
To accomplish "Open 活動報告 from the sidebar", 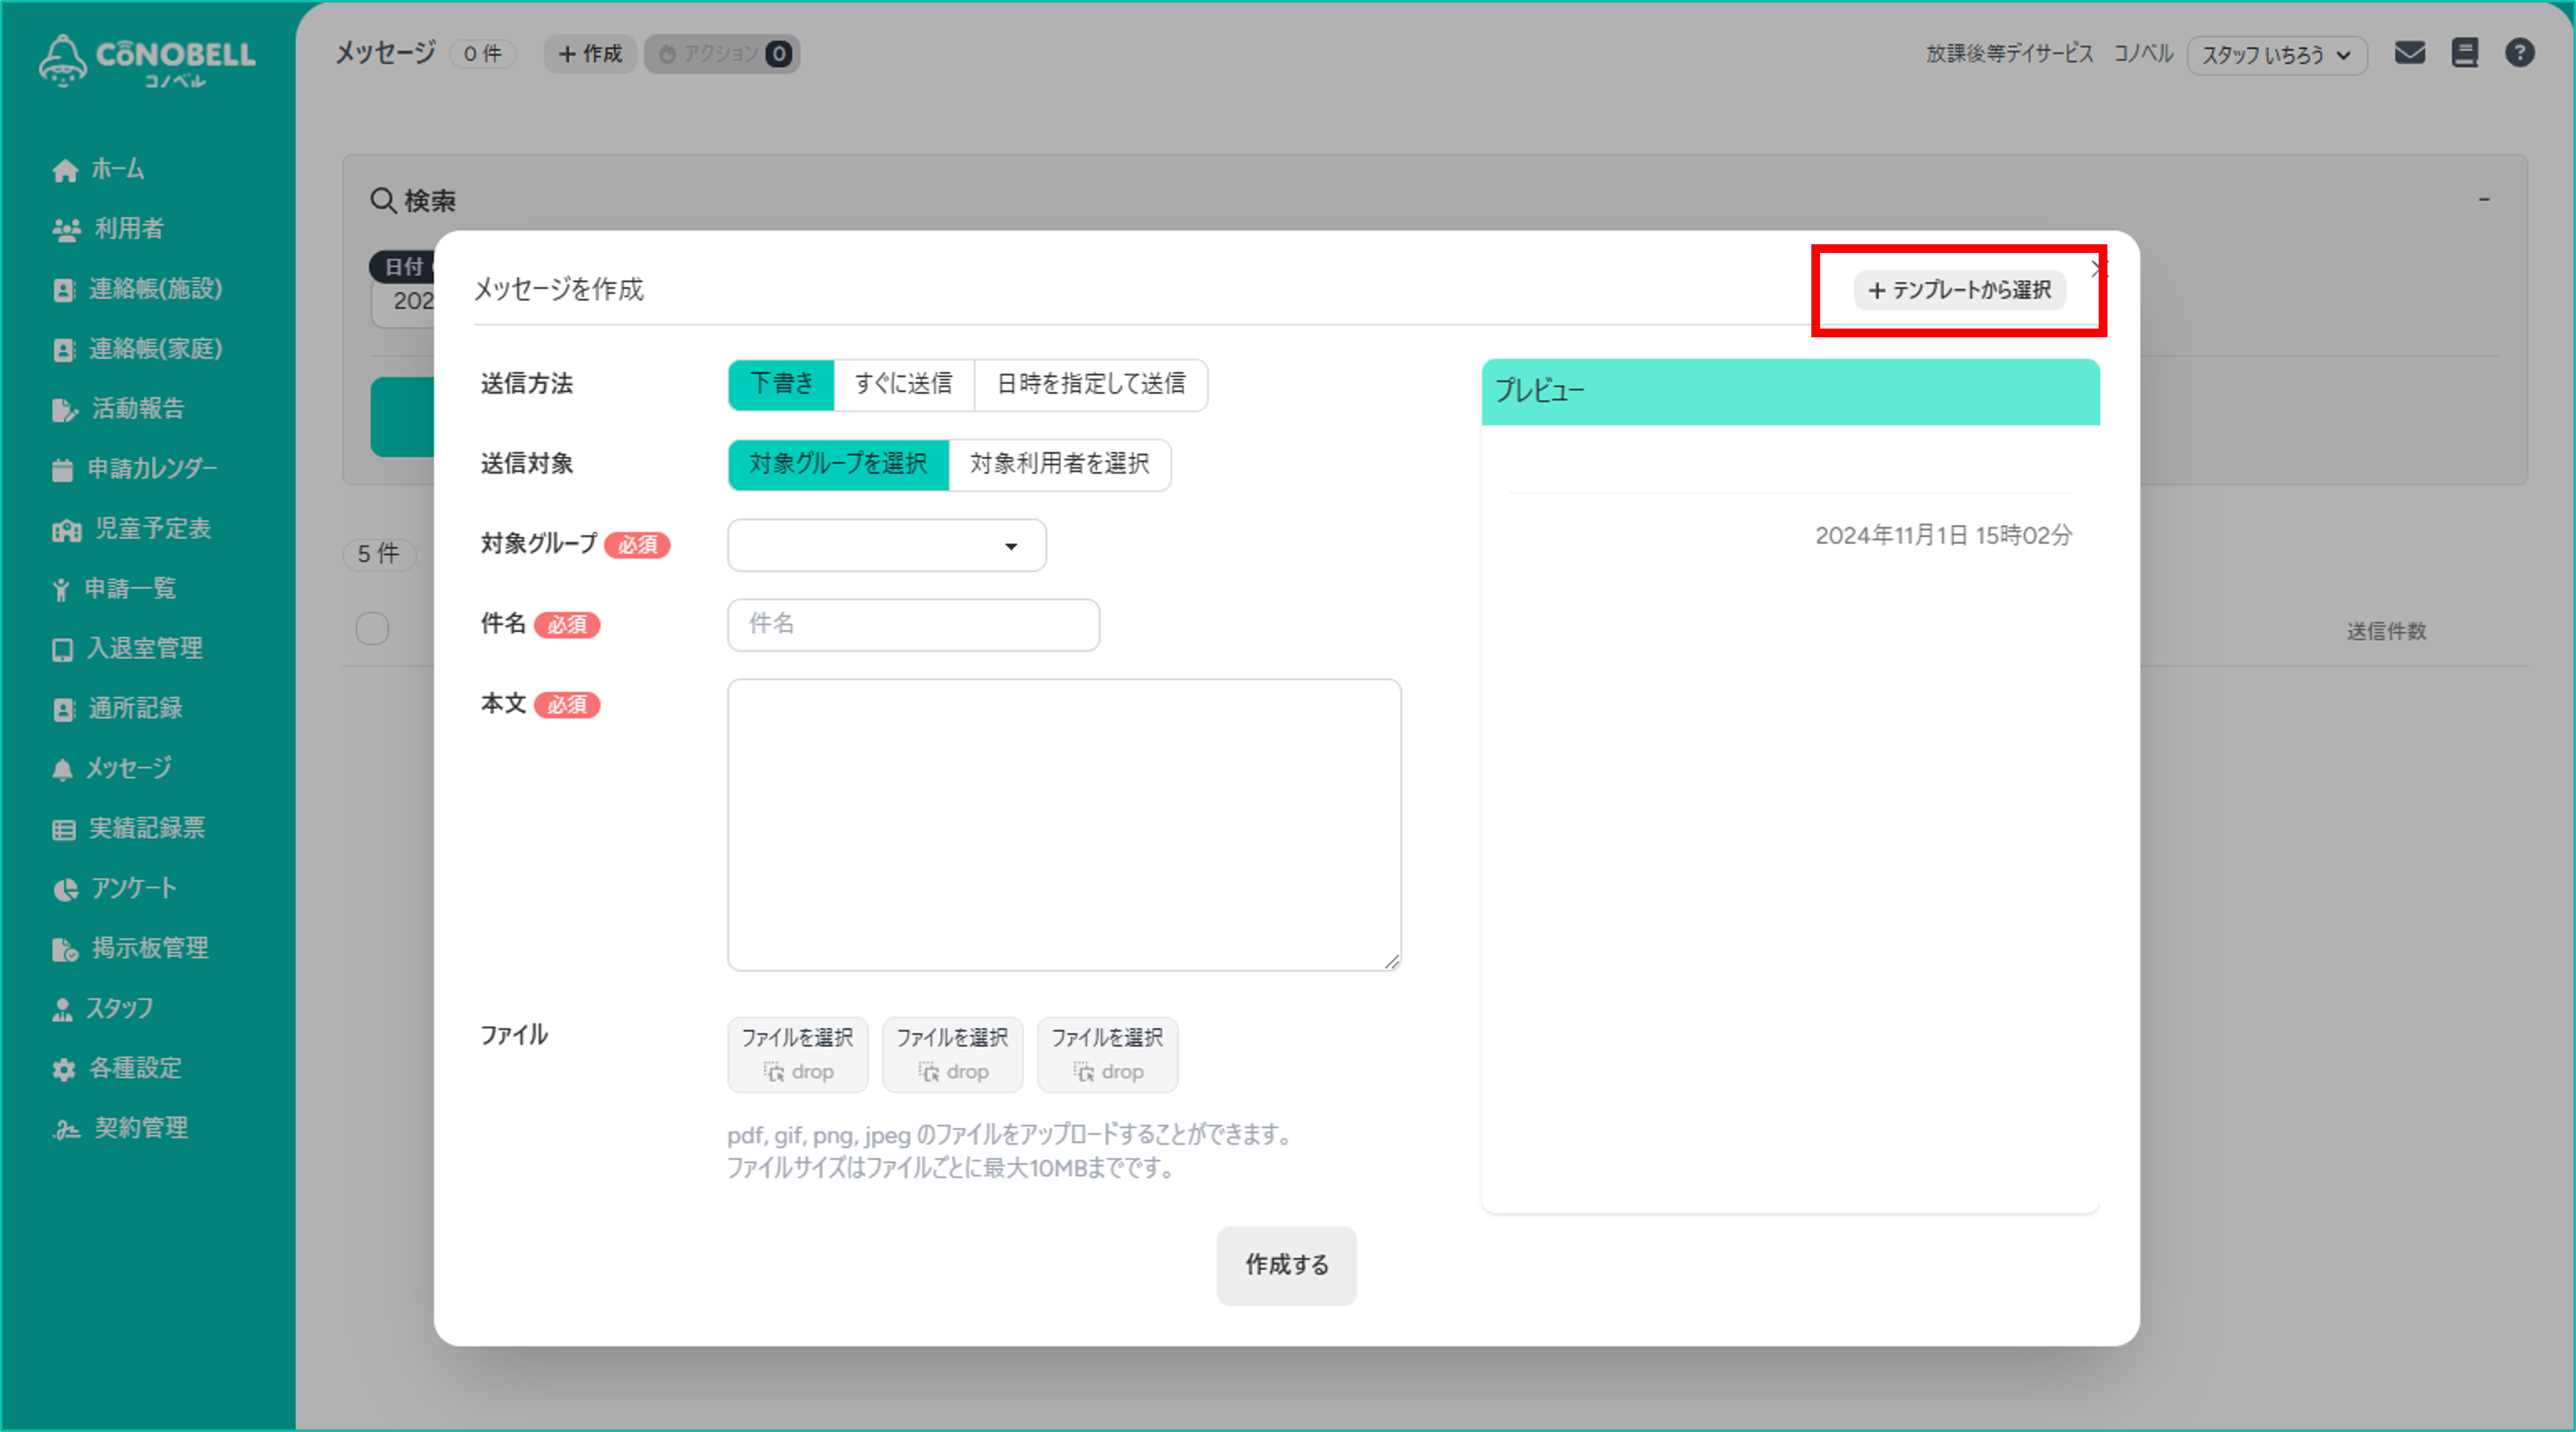I will click(x=118, y=409).
